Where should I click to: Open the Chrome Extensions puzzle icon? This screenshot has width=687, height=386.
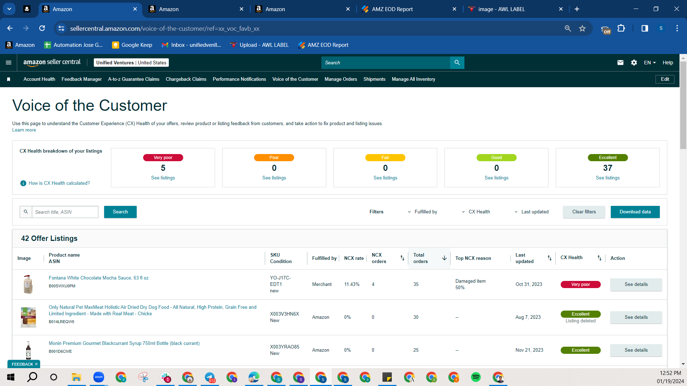click(x=622, y=28)
